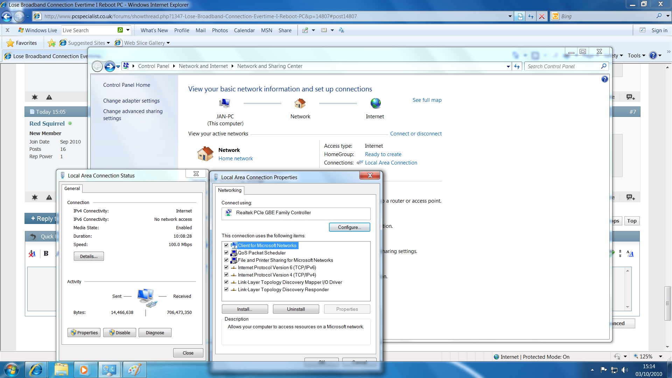Click the Control Panel address refresh icon
Screen dimensions: 672x378
click(517, 66)
